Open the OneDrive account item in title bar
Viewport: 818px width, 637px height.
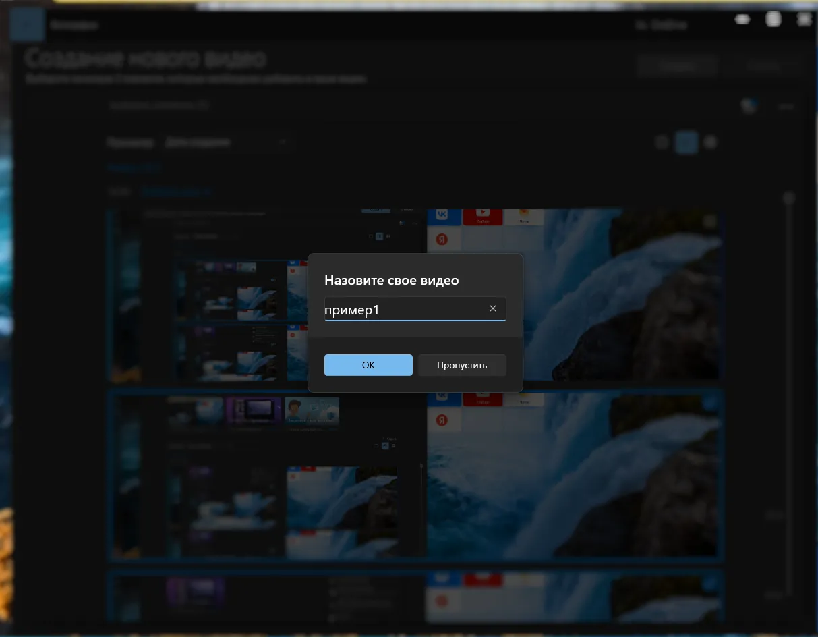[x=661, y=26]
